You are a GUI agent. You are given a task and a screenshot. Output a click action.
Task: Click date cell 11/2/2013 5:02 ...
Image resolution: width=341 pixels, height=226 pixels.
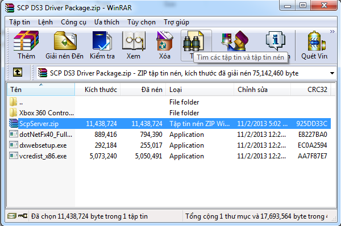tap(262, 124)
